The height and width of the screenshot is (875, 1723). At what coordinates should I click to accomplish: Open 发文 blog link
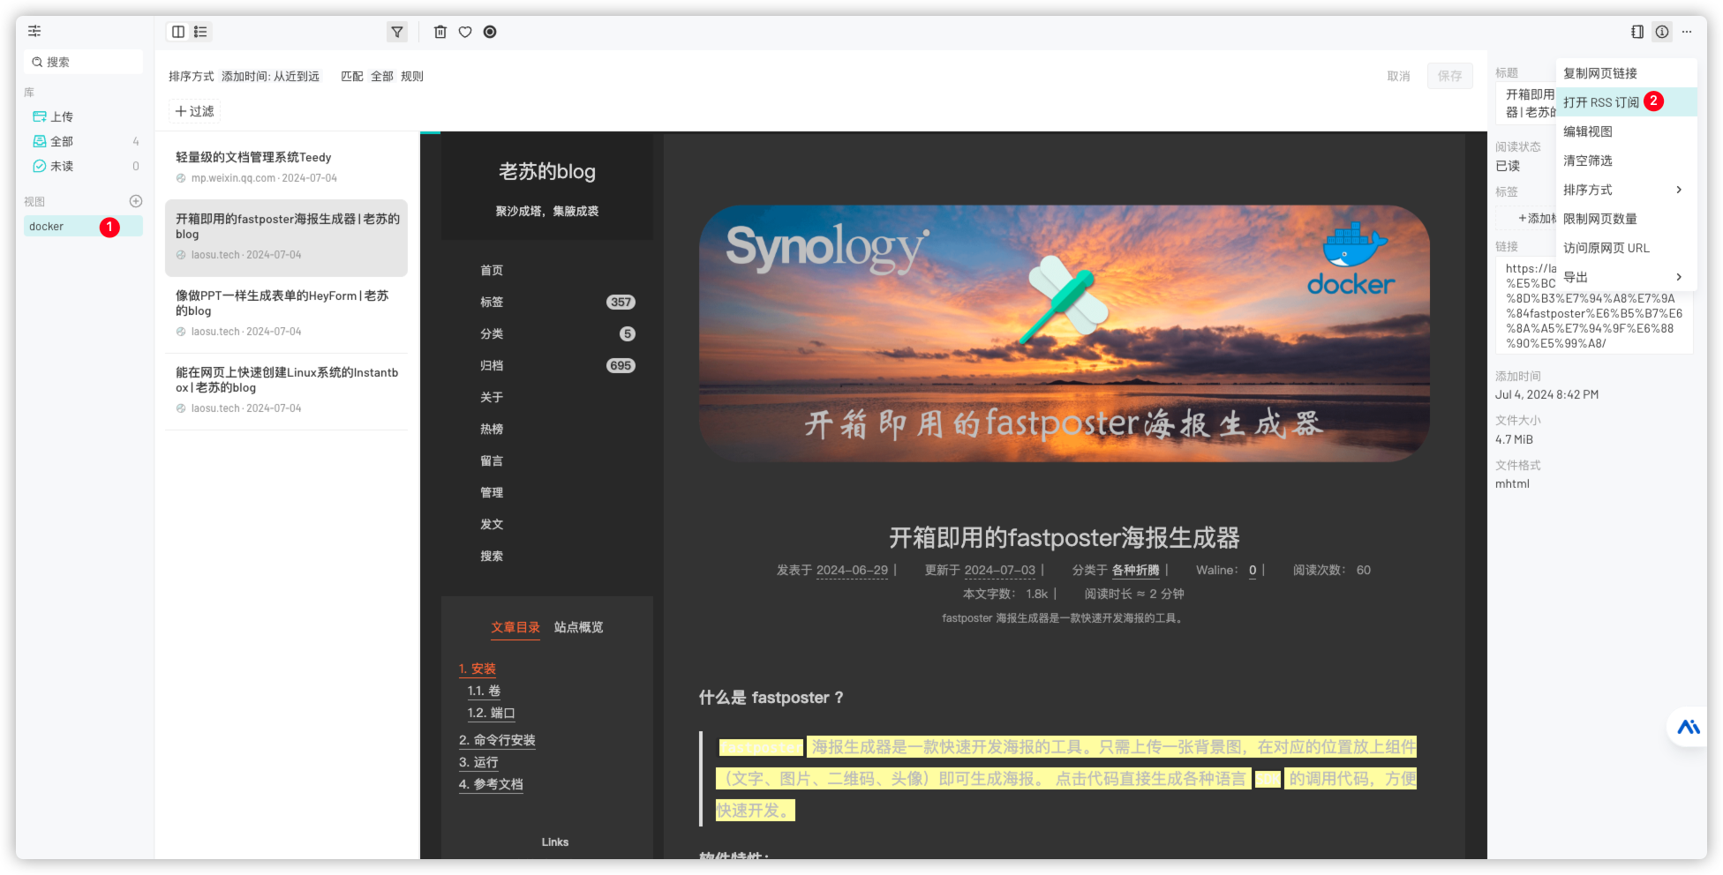[492, 524]
